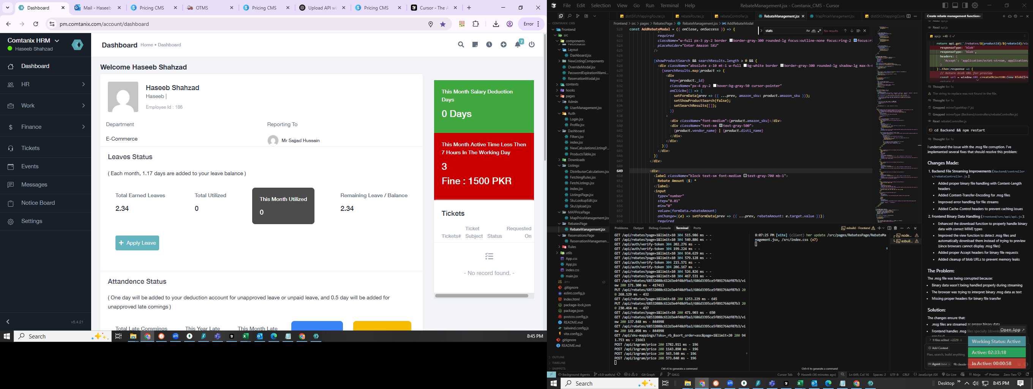Switch to Debug Console panel tab
Viewport: 1033px width, 389px height.
pyautogui.click(x=659, y=228)
